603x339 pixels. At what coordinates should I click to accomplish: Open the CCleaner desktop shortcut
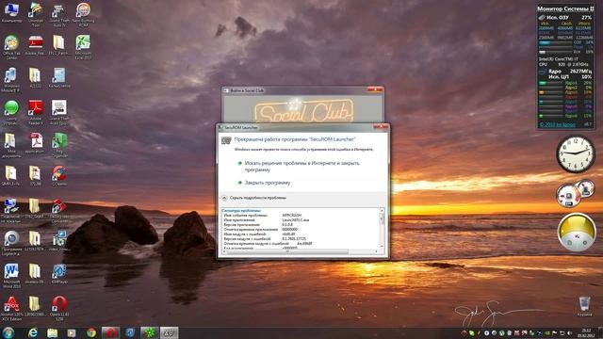(59, 175)
